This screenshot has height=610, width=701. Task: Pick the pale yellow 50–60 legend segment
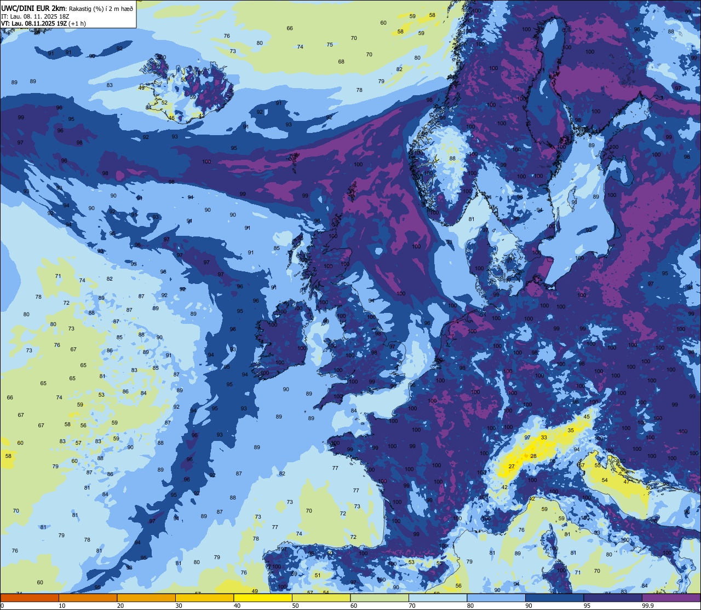point(321,597)
